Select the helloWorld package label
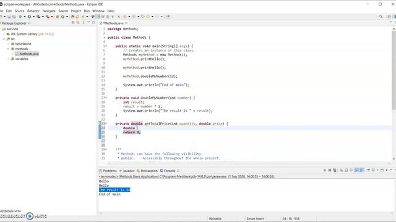The height and width of the screenshot is (222, 396). [23, 44]
